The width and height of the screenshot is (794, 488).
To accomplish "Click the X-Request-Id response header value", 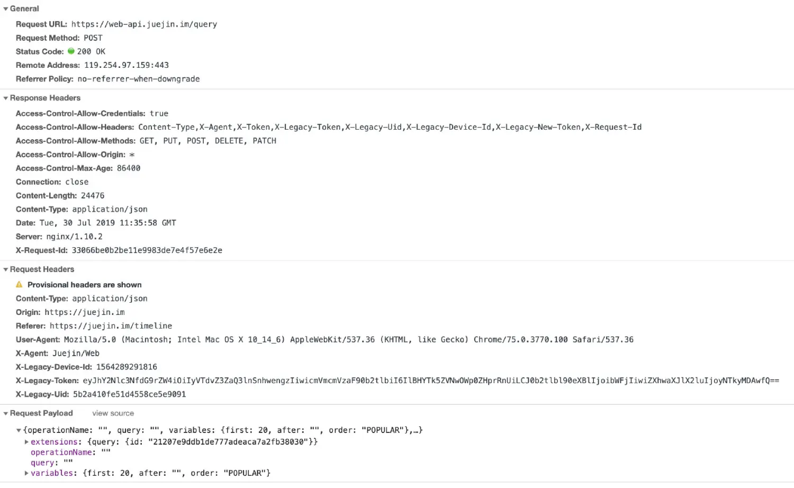I will (147, 250).
